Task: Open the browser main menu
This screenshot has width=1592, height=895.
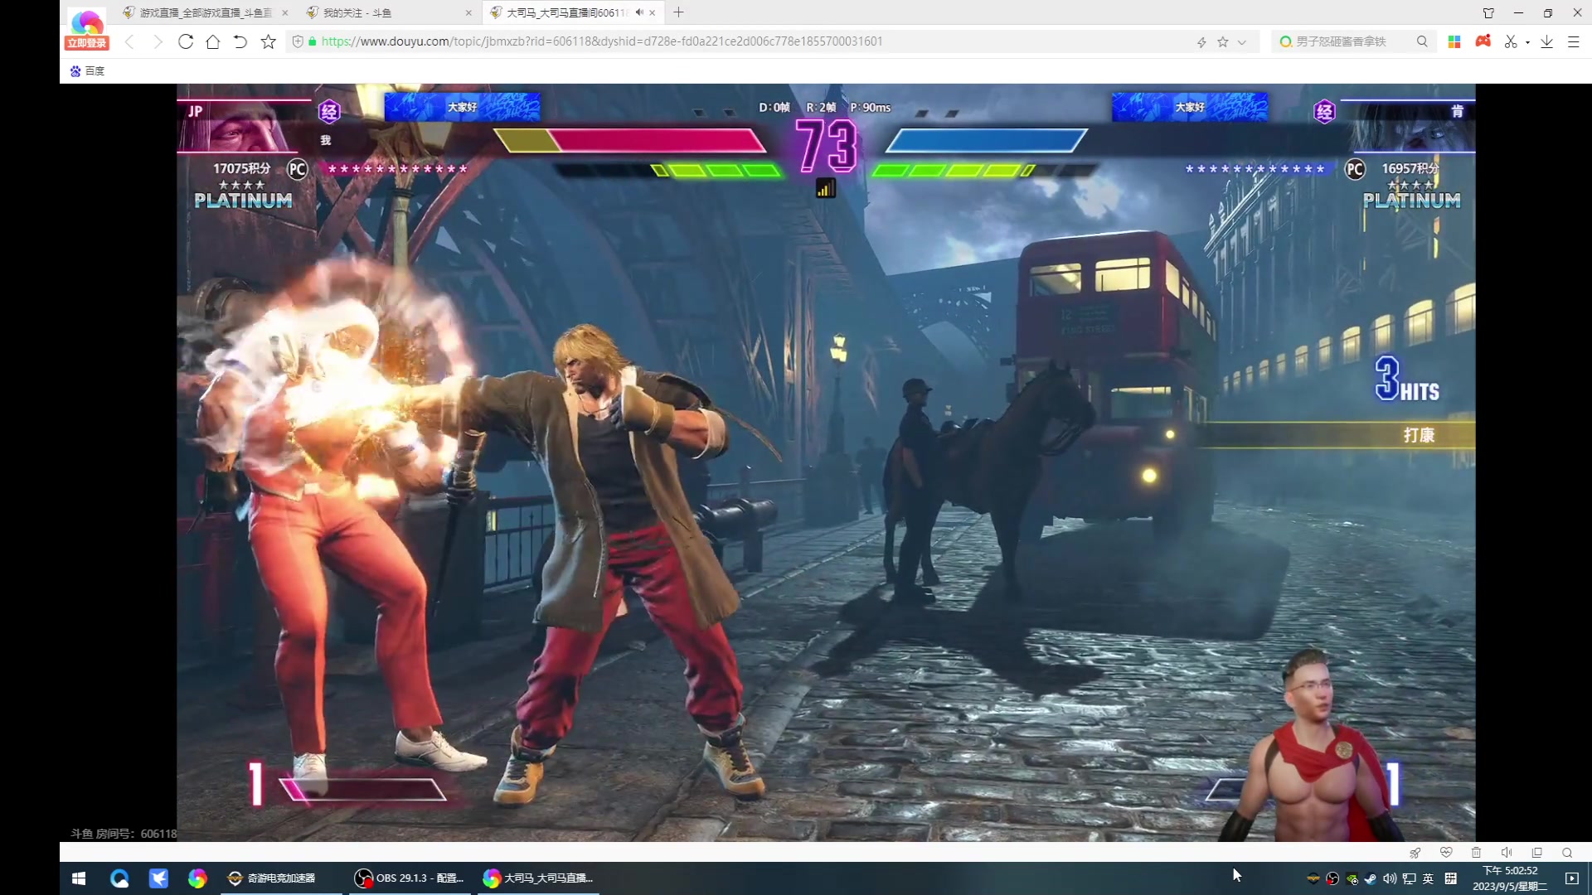Action: coord(1574,41)
